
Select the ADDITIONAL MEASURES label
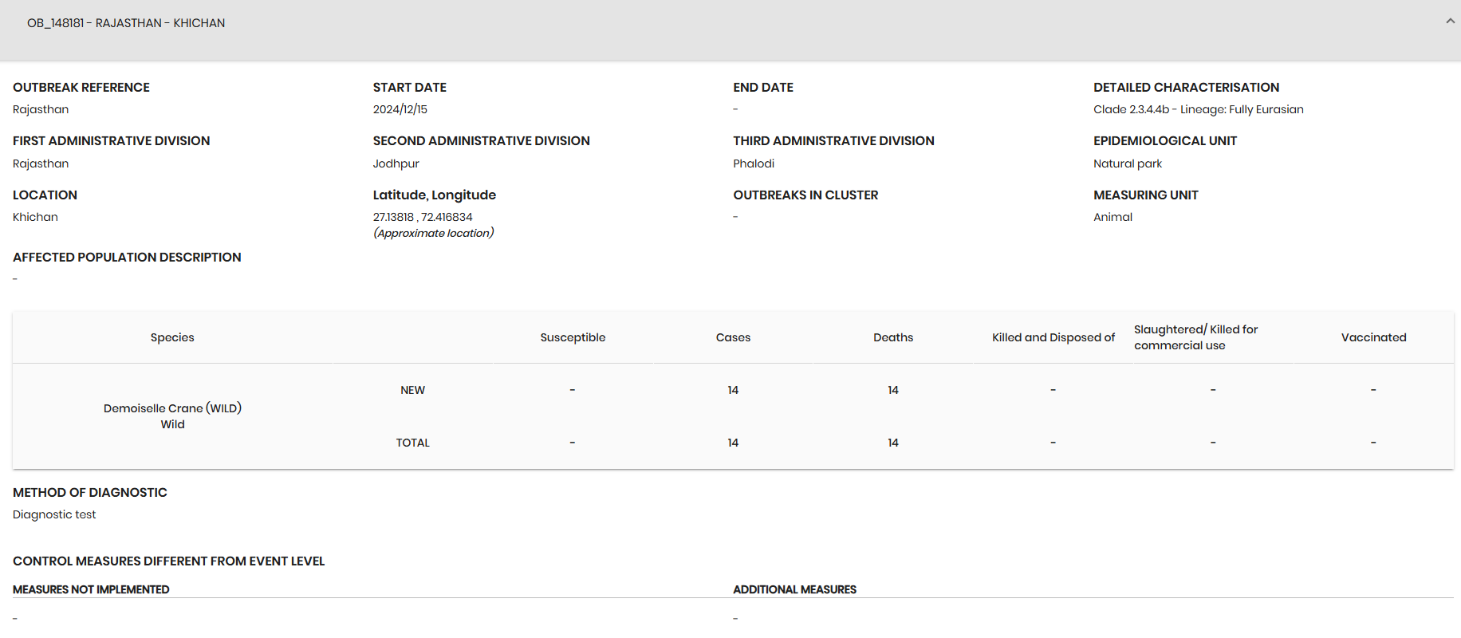point(794,589)
